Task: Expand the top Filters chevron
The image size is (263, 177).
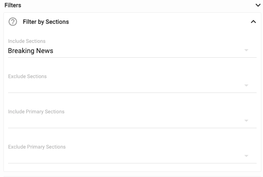Action: pyautogui.click(x=257, y=6)
